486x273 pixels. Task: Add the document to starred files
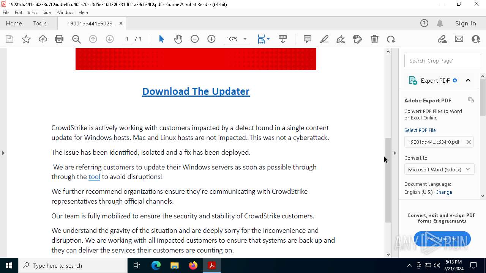26,39
